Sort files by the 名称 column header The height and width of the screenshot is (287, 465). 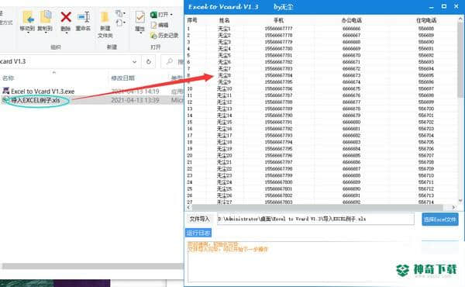(x=9, y=78)
